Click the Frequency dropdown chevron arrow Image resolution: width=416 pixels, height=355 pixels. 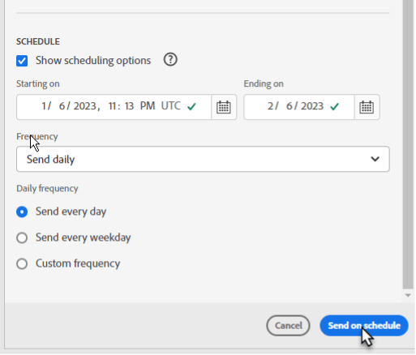[375, 159]
